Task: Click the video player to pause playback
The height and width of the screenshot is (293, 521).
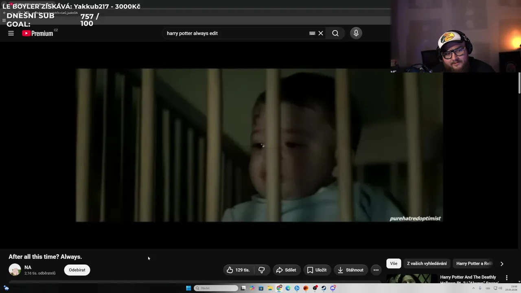Action: pyautogui.click(x=259, y=145)
